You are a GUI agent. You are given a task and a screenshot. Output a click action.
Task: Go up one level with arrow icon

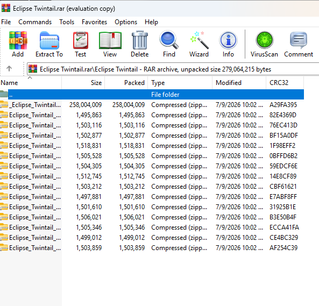[9, 69]
